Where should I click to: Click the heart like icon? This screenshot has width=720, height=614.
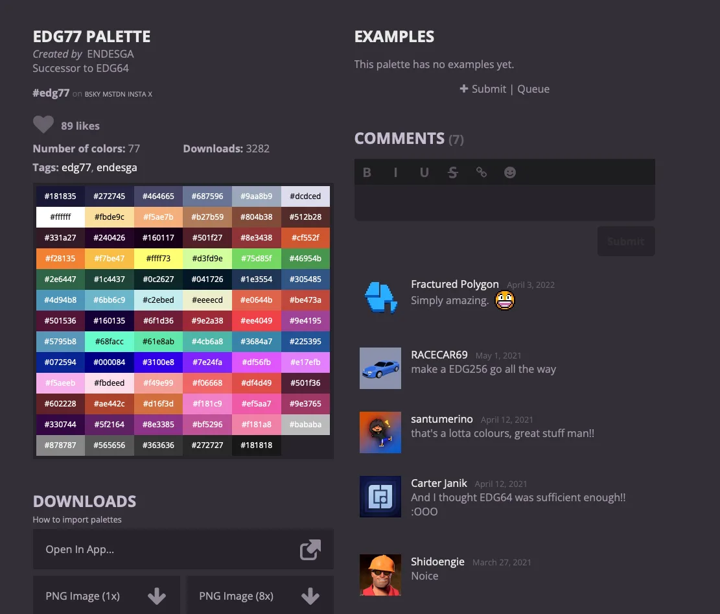coord(43,125)
